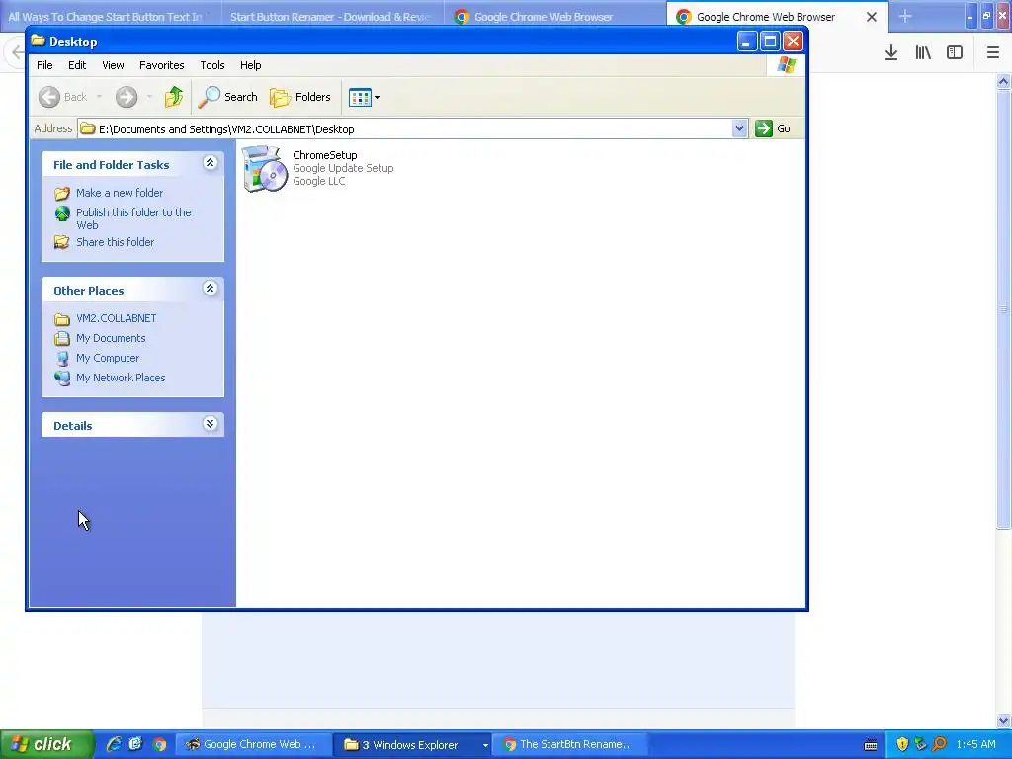
Task: Click the Up folder toolbar icon
Action: click(174, 97)
